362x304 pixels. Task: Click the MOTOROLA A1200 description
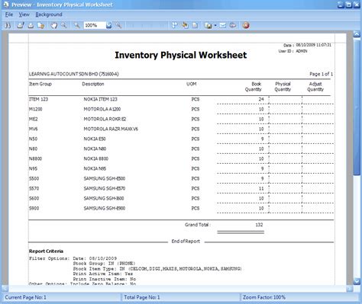click(102, 109)
